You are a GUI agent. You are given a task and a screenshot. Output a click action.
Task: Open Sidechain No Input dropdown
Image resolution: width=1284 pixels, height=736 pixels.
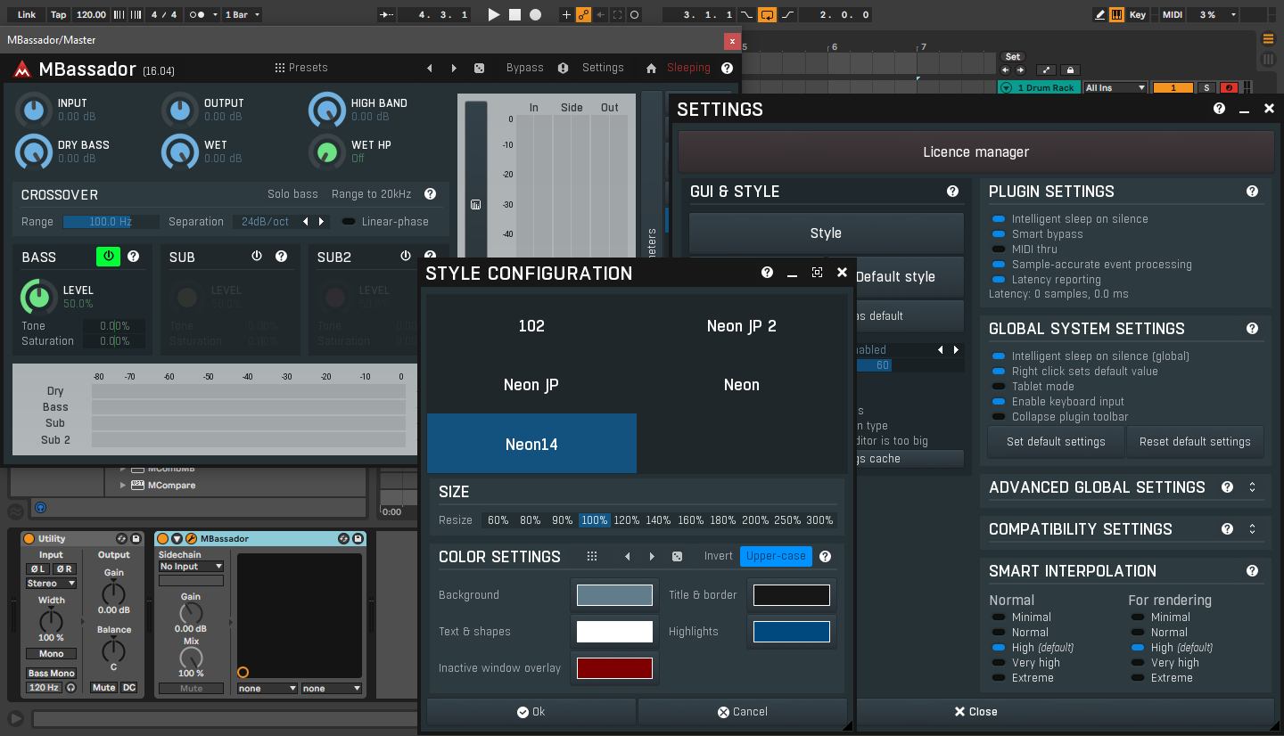(191, 567)
